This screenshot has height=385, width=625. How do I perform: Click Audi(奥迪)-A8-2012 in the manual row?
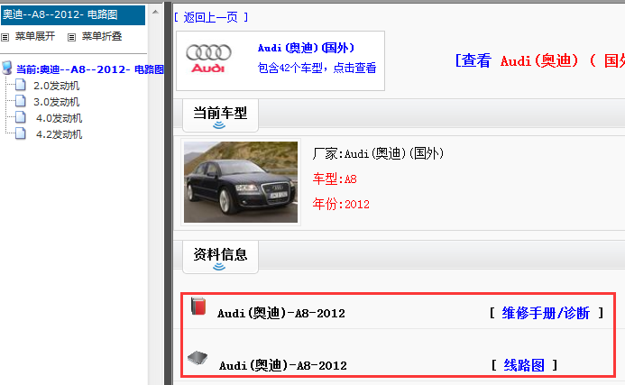(x=281, y=314)
